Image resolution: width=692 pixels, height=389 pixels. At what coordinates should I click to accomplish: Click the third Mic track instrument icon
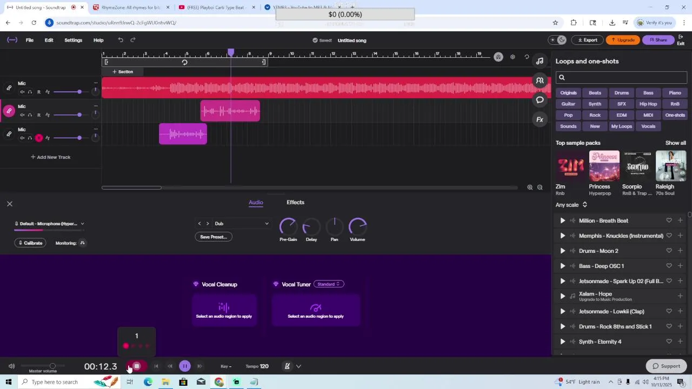(x=9, y=134)
